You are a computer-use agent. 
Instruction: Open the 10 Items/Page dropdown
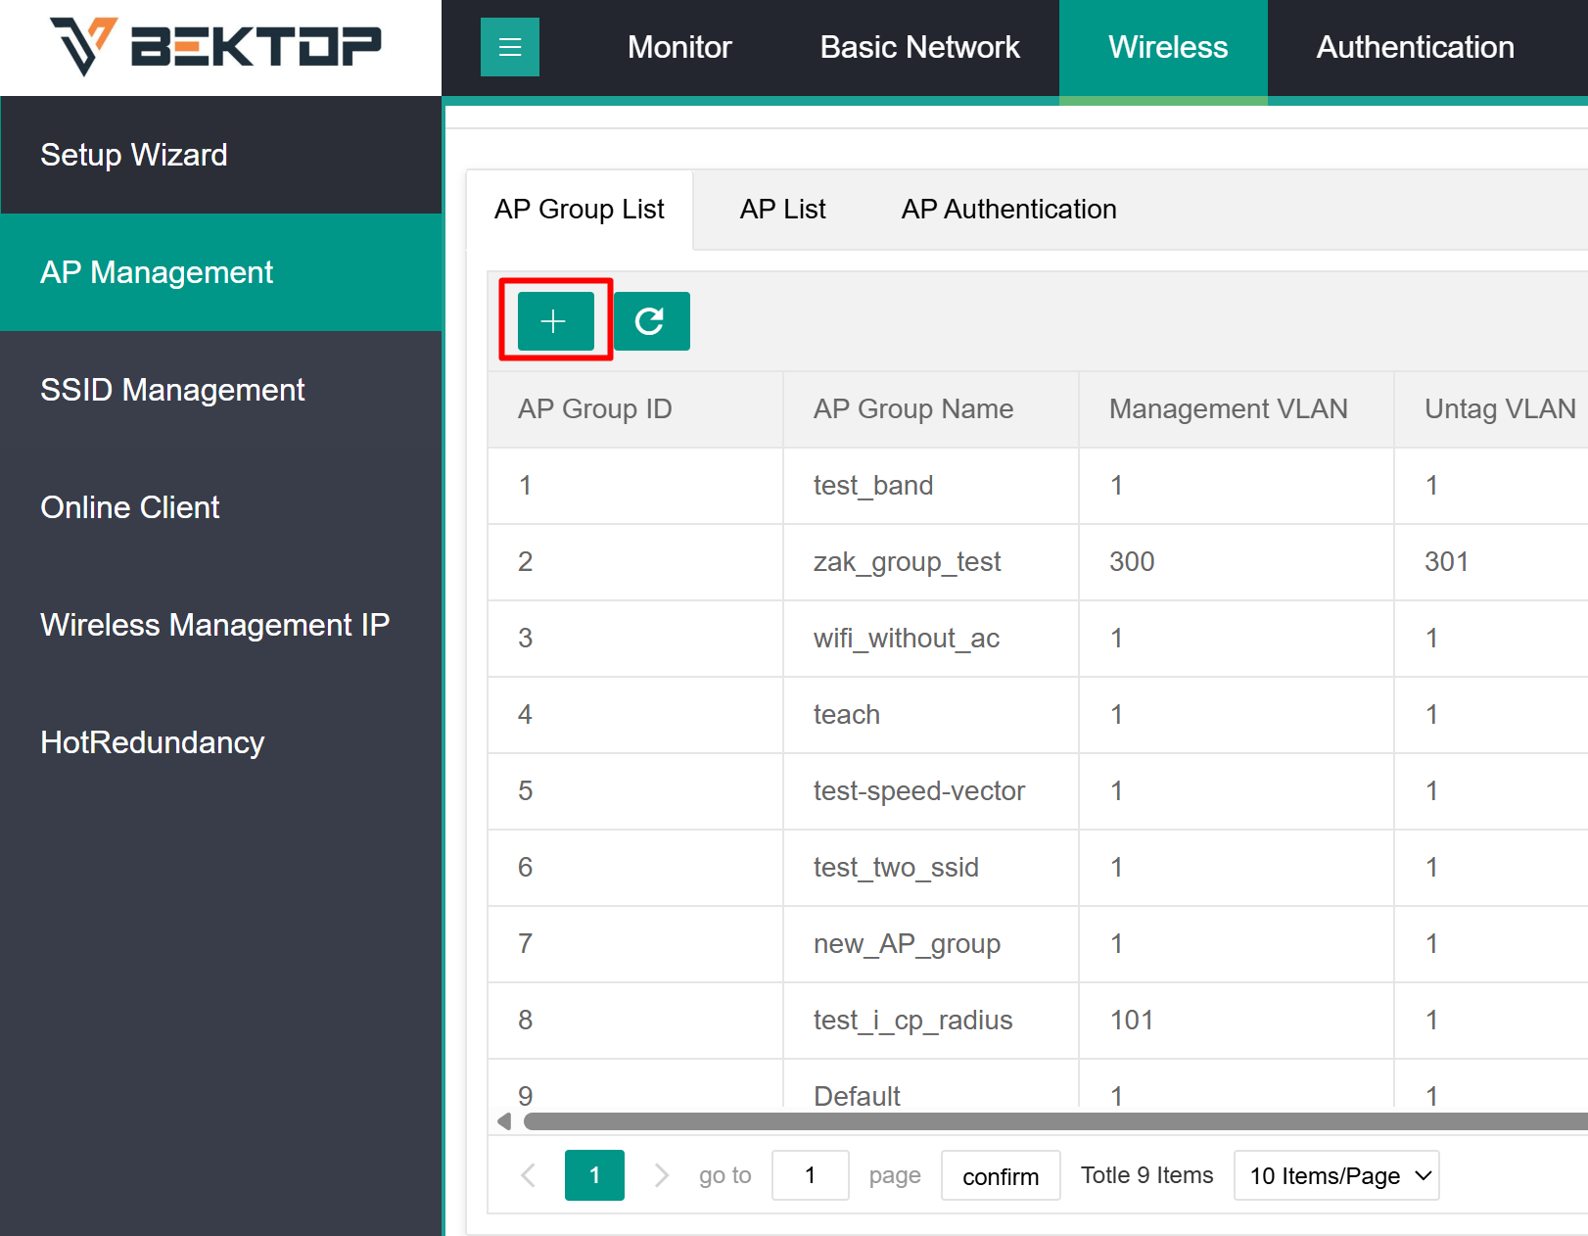click(1336, 1175)
